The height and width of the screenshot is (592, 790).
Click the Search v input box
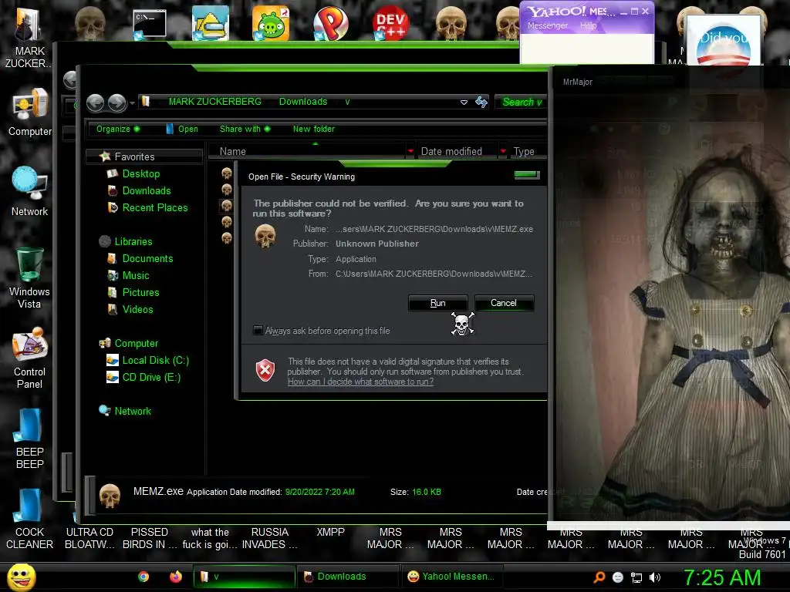click(522, 103)
